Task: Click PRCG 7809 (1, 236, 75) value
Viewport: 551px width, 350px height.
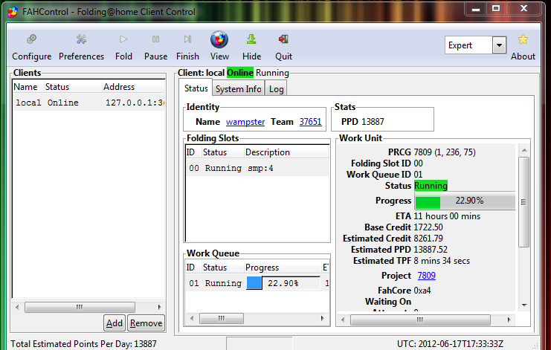Action: point(445,152)
